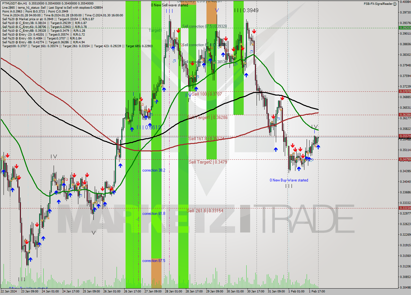
Task: Click the green 0.39203 price tag on the axis
Action: [405, 28]
